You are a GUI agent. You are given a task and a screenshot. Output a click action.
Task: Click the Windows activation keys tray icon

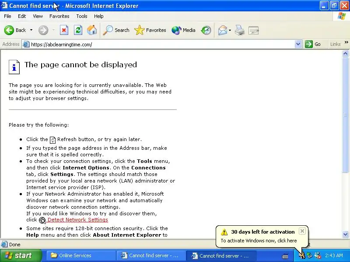pos(302,255)
